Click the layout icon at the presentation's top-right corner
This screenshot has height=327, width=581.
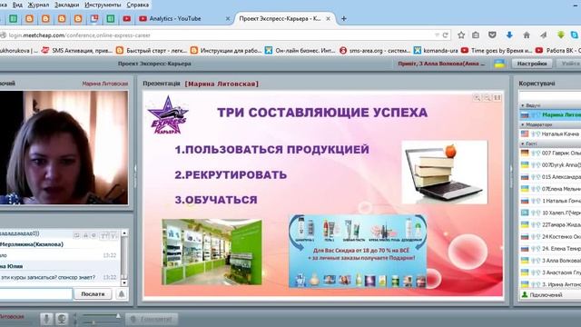click(497, 97)
